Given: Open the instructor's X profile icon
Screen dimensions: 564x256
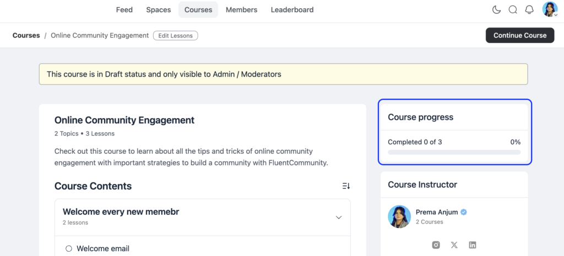Looking at the screenshot, I should click(454, 245).
